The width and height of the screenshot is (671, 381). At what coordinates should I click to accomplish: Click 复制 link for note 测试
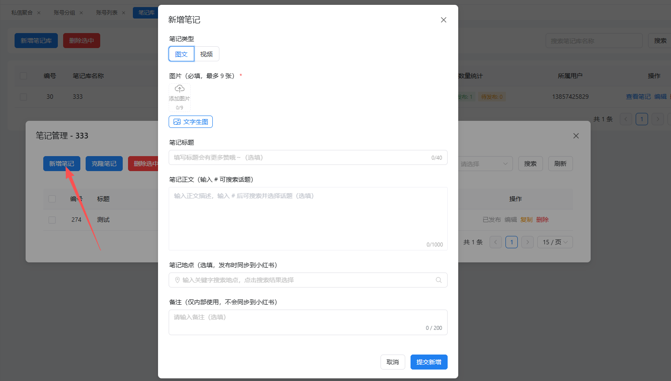tap(527, 220)
